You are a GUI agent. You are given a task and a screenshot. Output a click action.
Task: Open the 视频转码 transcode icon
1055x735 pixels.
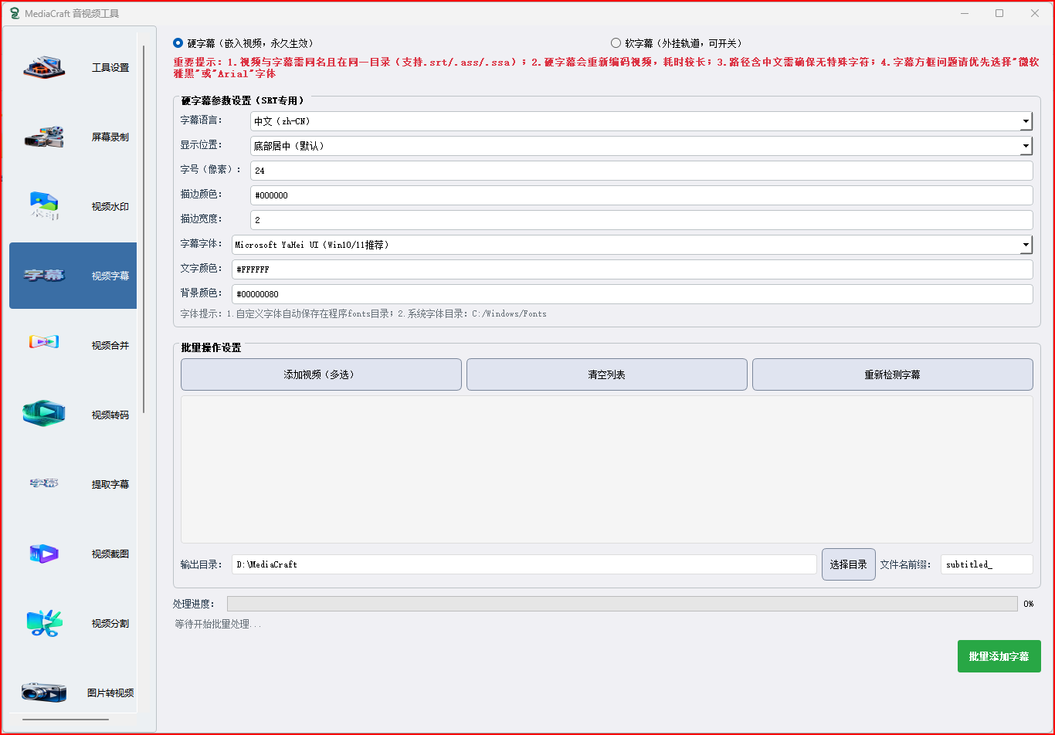[44, 414]
